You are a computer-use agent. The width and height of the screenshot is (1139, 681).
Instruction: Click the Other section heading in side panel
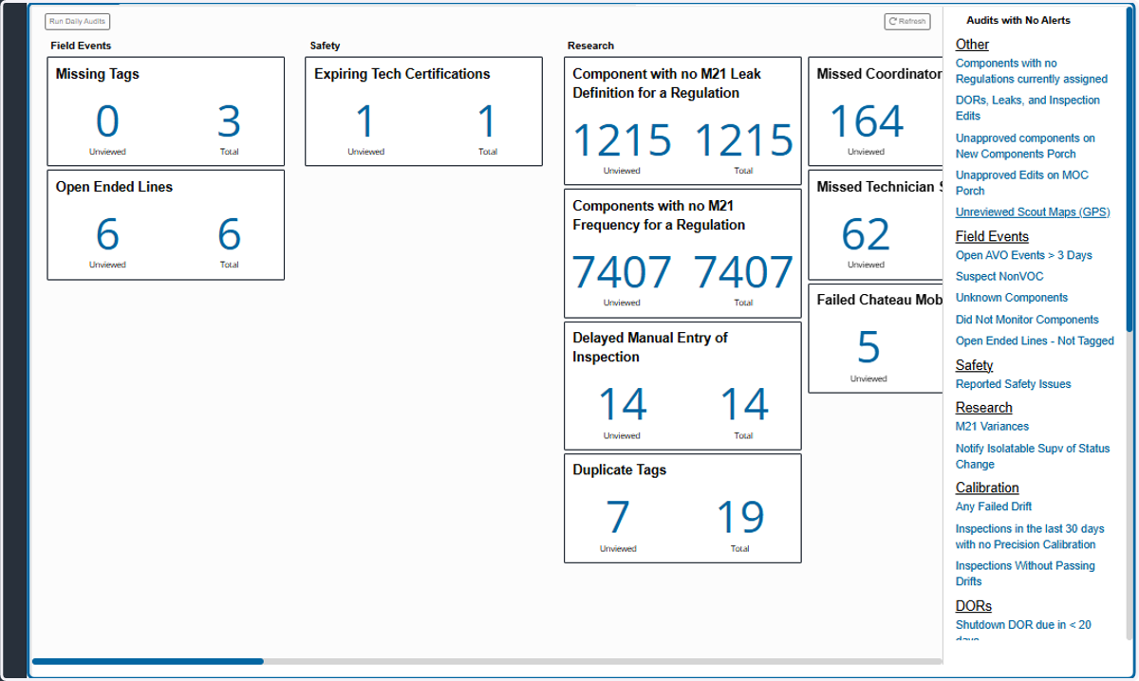pyautogui.click(x=972, y=44)
